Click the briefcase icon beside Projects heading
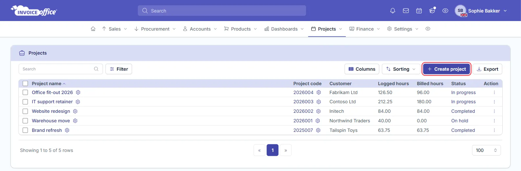The image size is (521, 171). (x=22, y=53)
